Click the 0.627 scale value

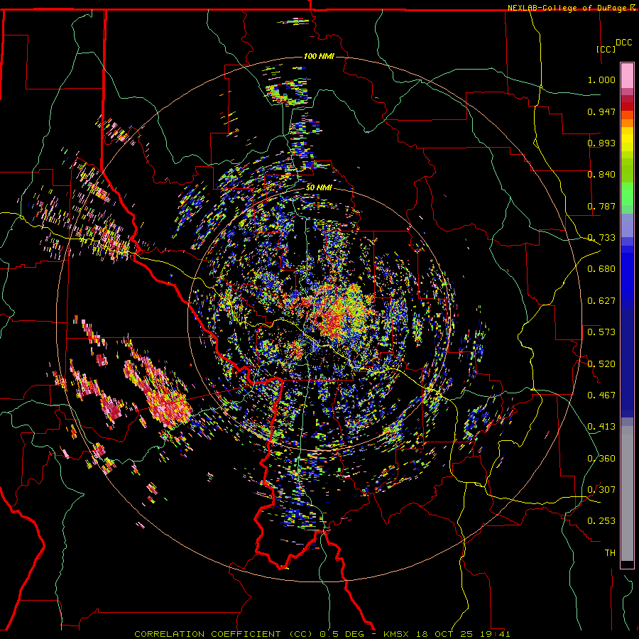pyautogui.click(x=601, y=301)
